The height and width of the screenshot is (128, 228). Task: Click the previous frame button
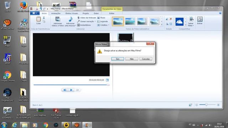pos(65,90)
